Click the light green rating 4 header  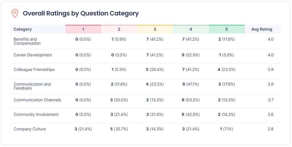tap(191, 29)
